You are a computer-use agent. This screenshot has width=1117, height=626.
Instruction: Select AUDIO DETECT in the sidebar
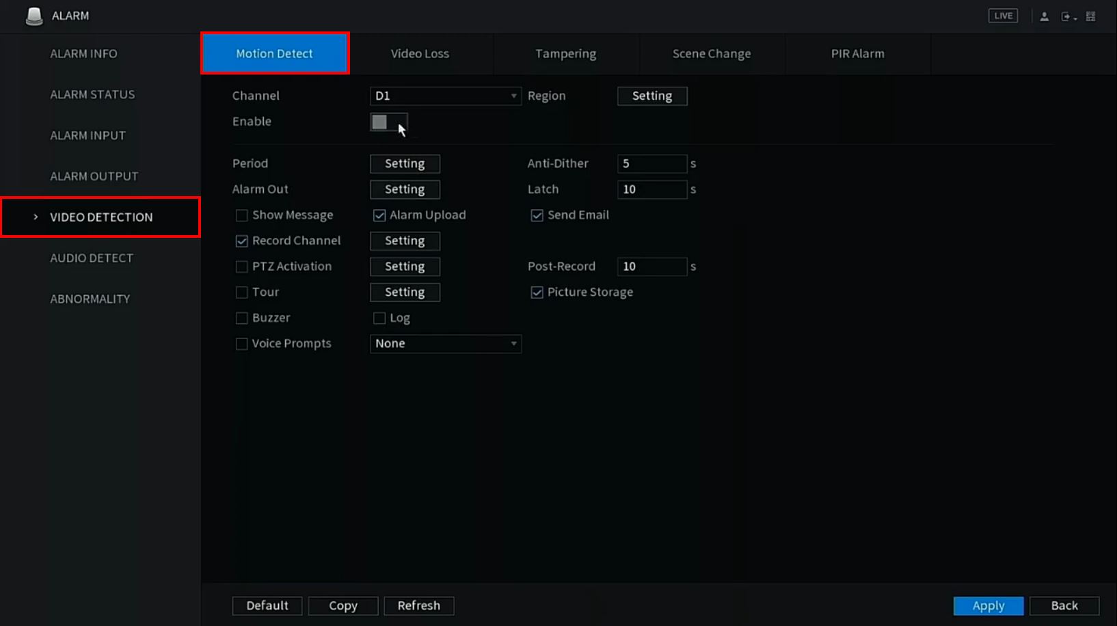92,258
